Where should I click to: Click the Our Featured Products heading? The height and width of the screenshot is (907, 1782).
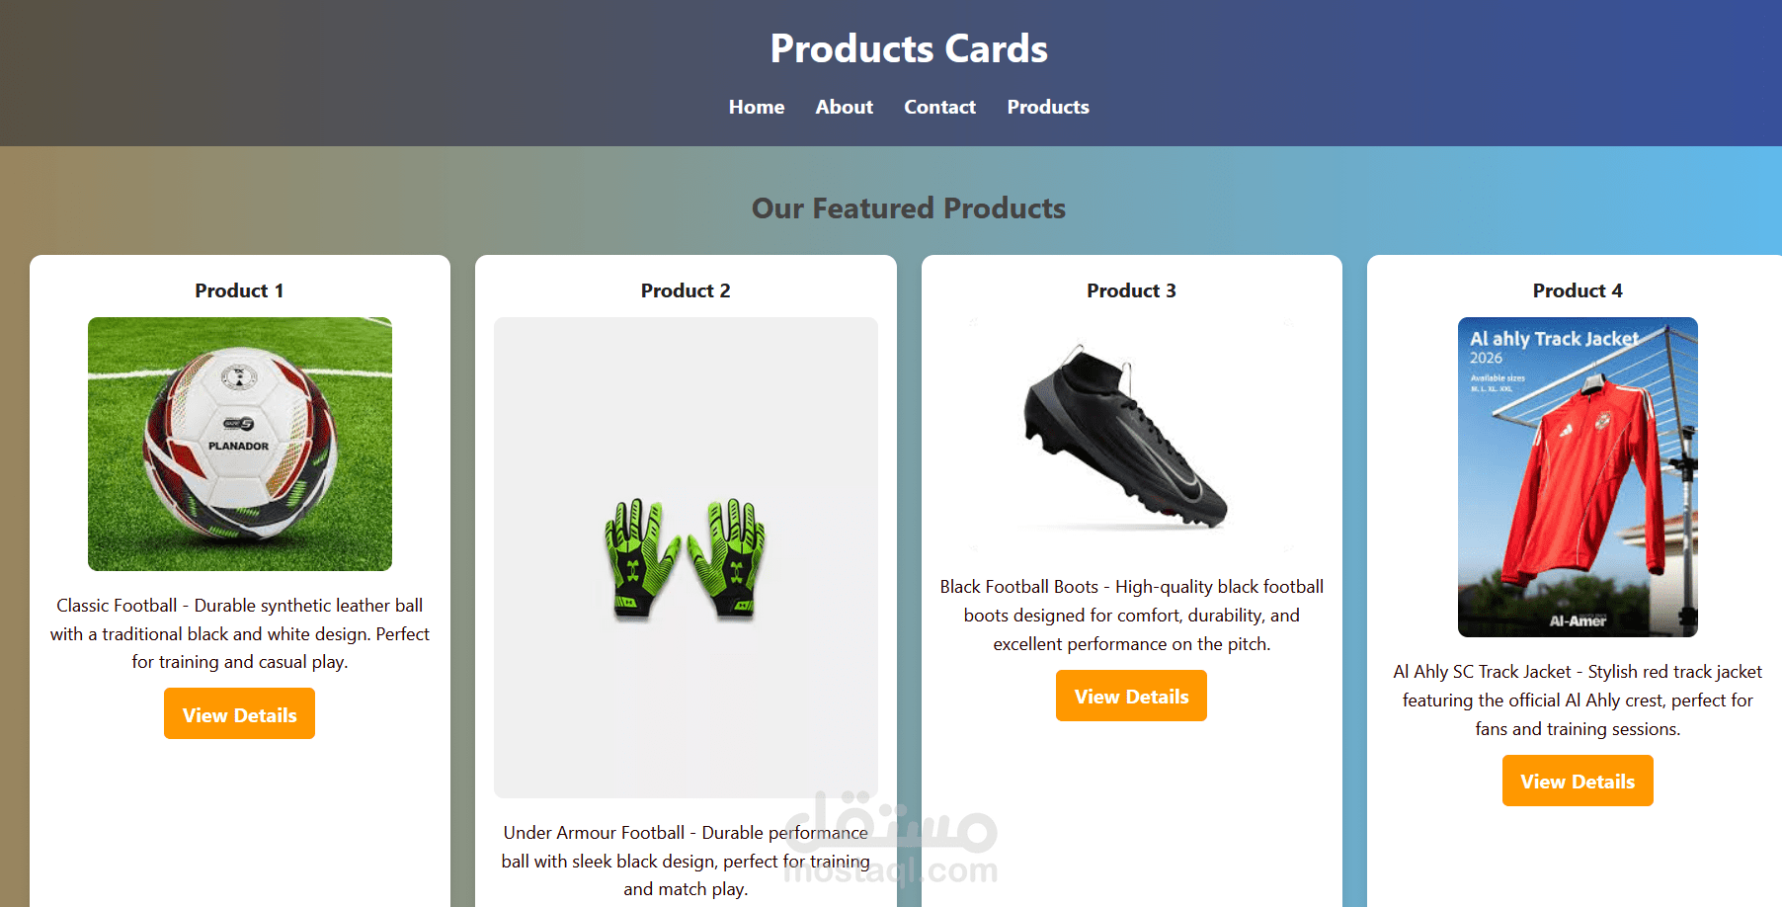pos(908,207)
